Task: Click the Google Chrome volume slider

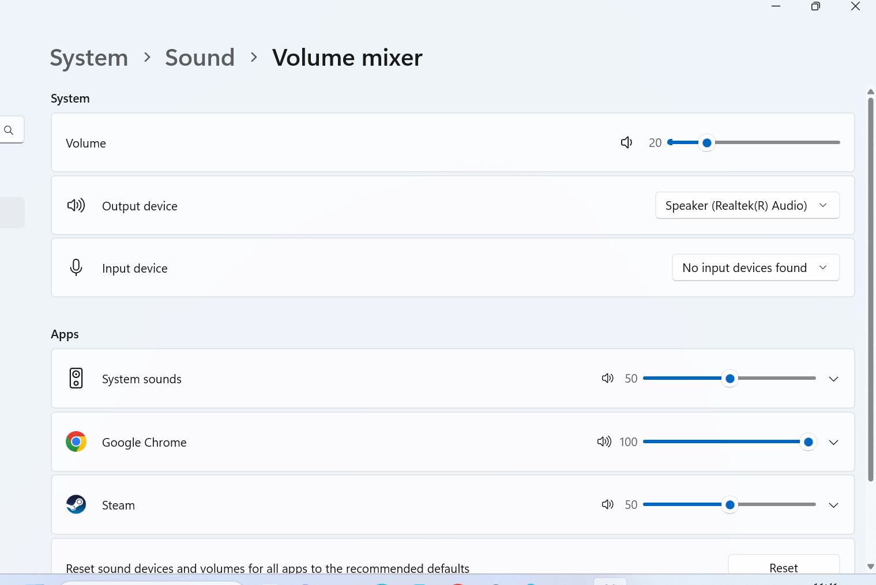Action: (x=730, y=441)
